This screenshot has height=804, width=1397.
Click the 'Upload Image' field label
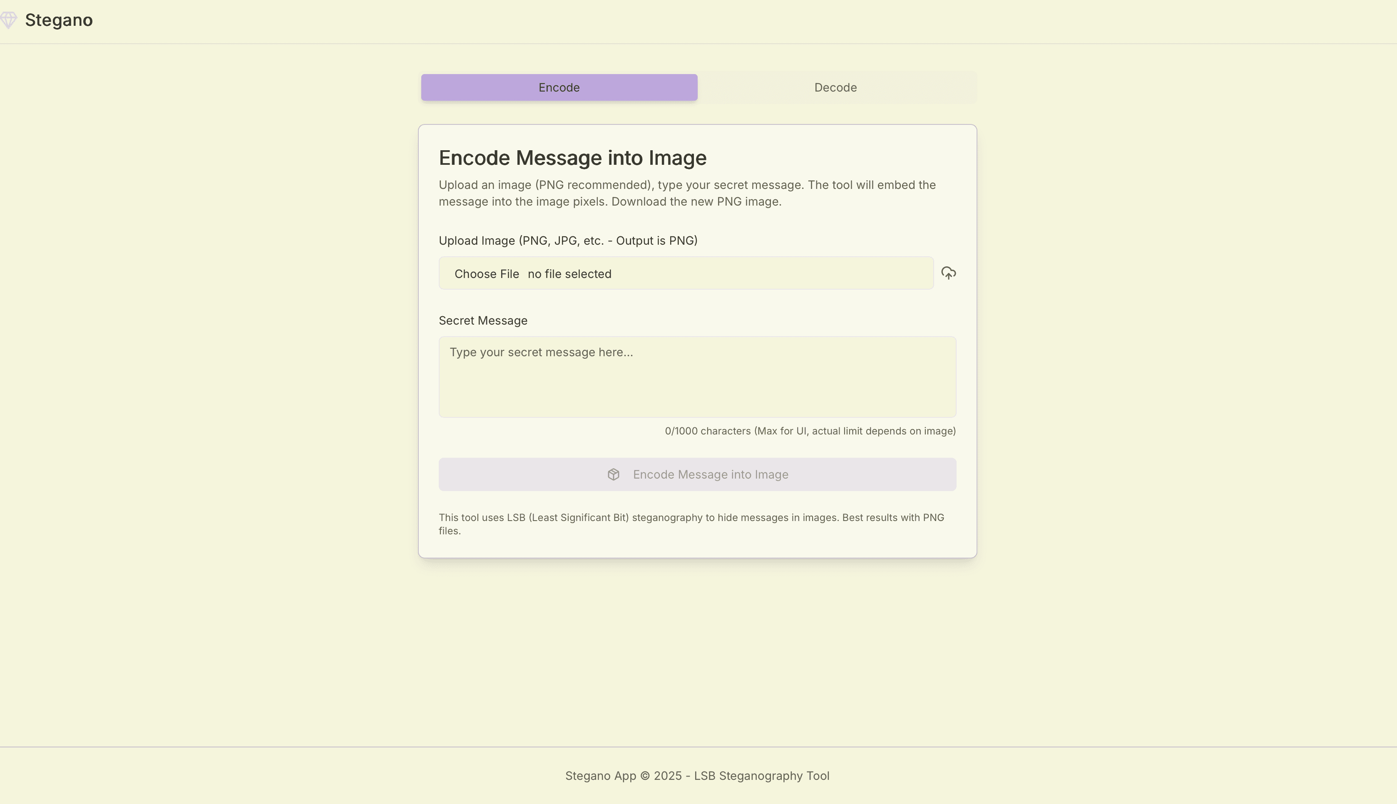568,241
